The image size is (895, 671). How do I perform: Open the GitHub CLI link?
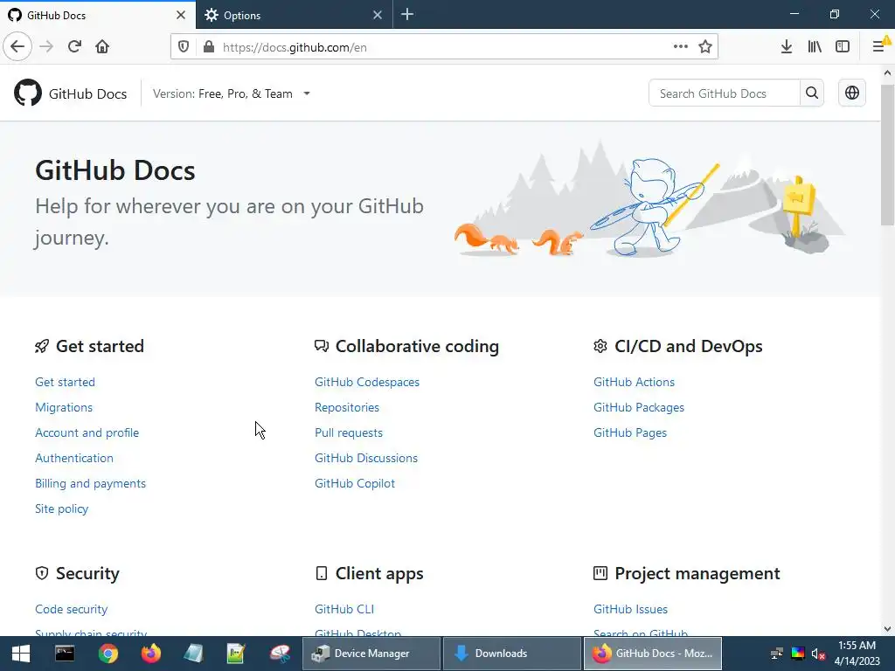pos(344,609)
